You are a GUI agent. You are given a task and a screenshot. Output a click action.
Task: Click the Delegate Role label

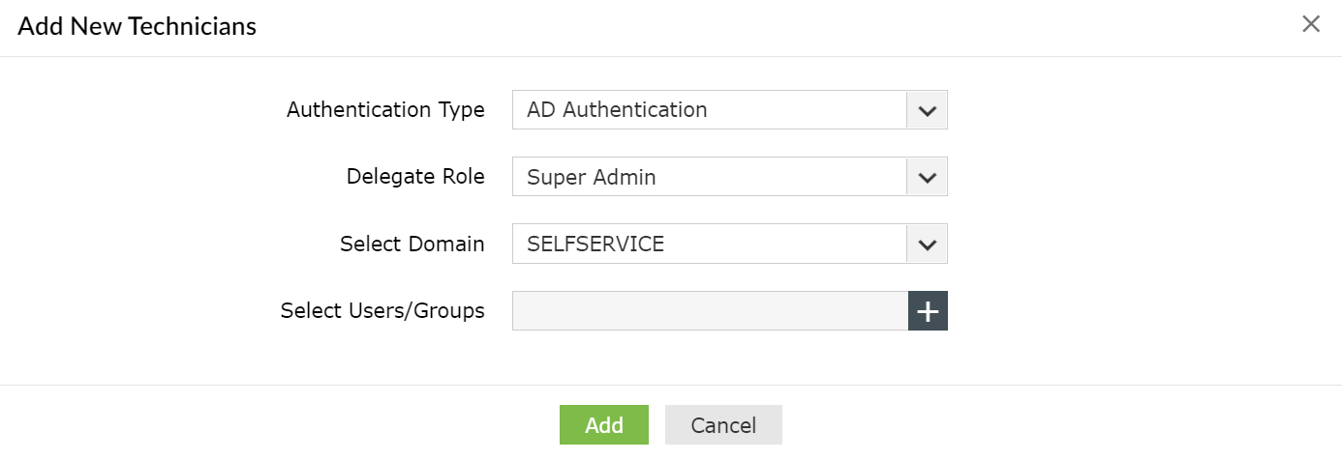(x=415, y=177)
